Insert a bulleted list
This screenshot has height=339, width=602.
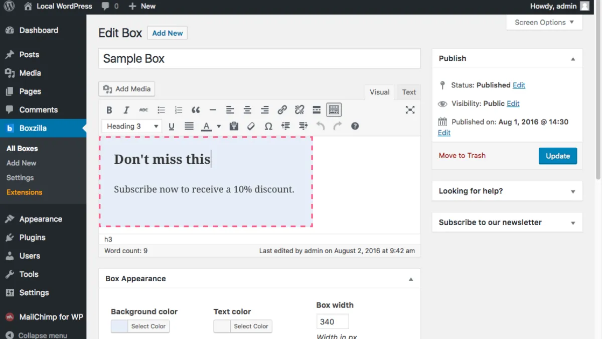[x=161, y=110]
